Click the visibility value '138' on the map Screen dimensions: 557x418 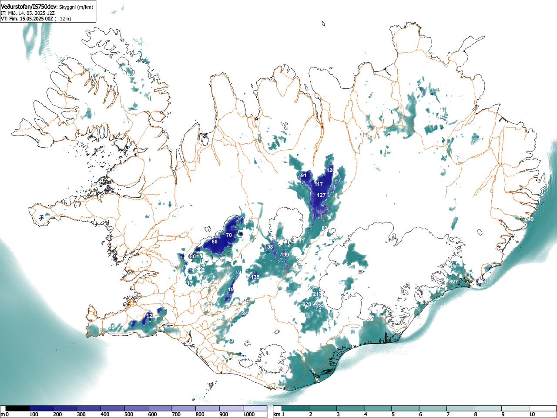(269, 247)
